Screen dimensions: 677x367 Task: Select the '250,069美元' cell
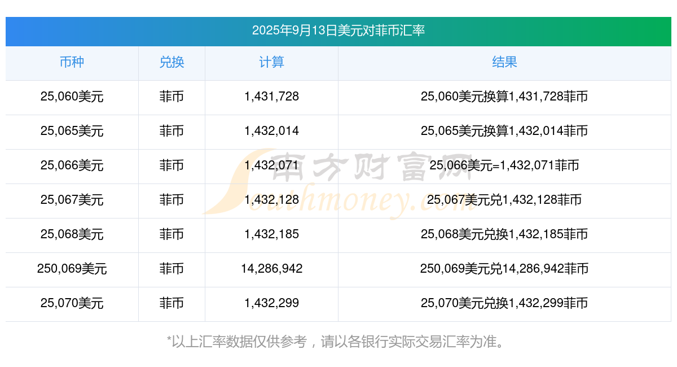pos(72,269)
